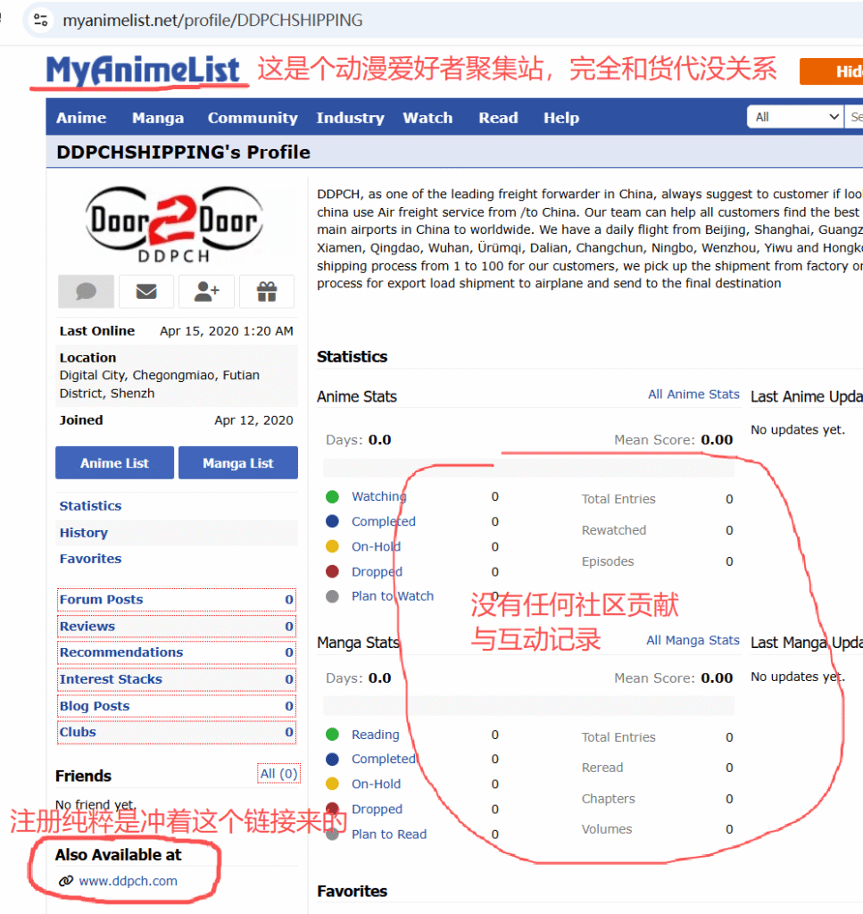Click the comment speech bubble icon
Viewport: 863px width, 914px height.
coord(87,292)
